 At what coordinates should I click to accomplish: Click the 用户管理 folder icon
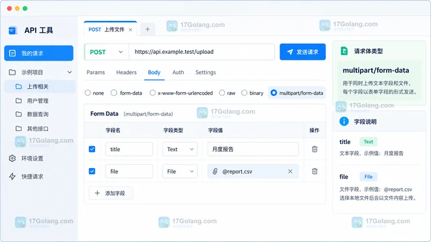point(19,101)
